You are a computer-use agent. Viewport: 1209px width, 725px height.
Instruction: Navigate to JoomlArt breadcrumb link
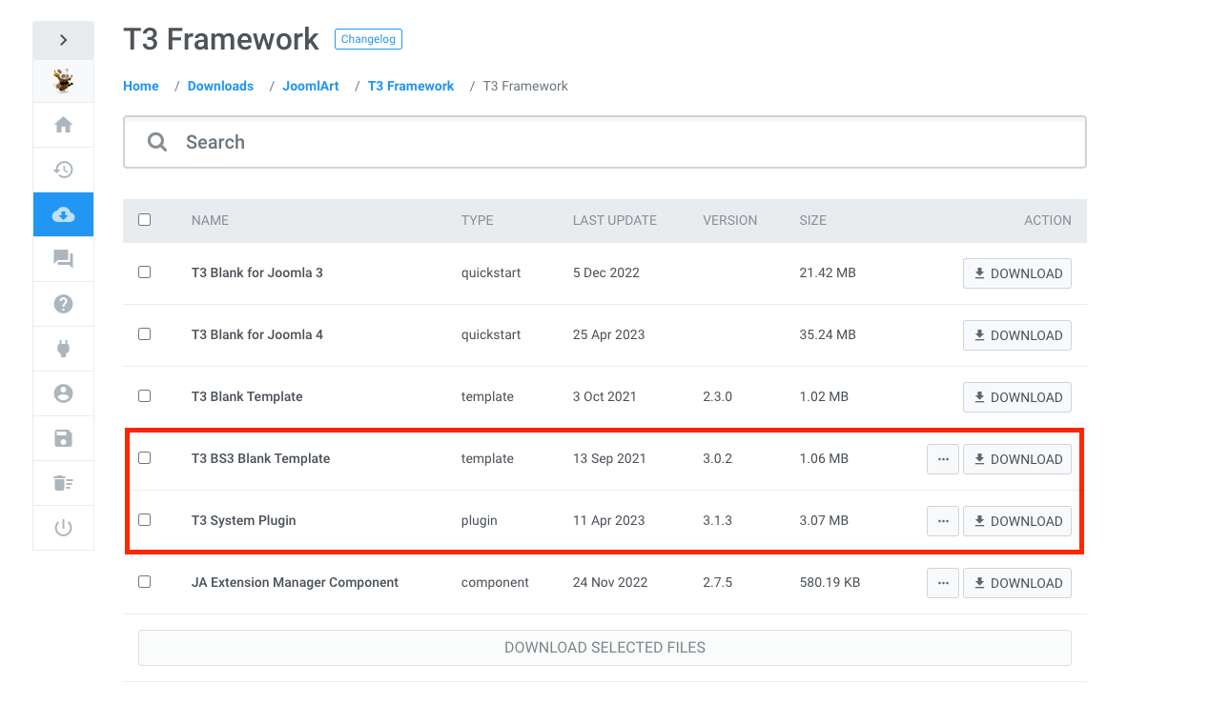pyautogui.click(x=311, y=86)
